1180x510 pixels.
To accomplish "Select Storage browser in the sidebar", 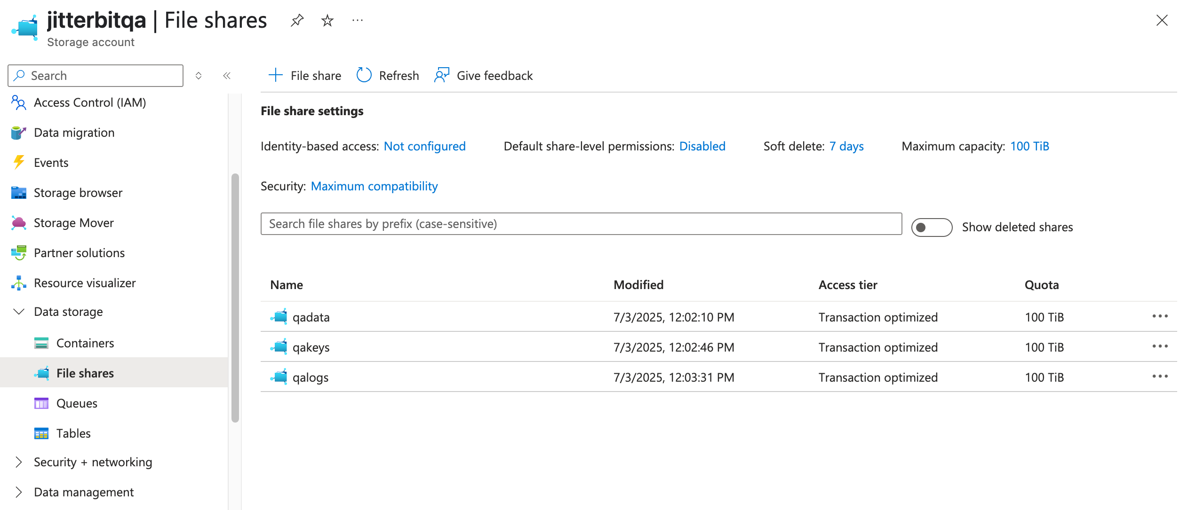I will 78,193.
